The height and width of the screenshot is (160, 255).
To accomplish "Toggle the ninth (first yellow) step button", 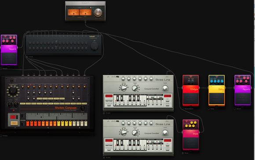I will tap(58, 124).
